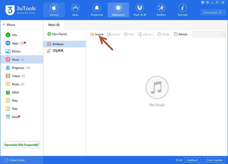This screenshot has height=164, width=228.
Task: Click the Play toolbar button
Action: [x=129, y=34]
